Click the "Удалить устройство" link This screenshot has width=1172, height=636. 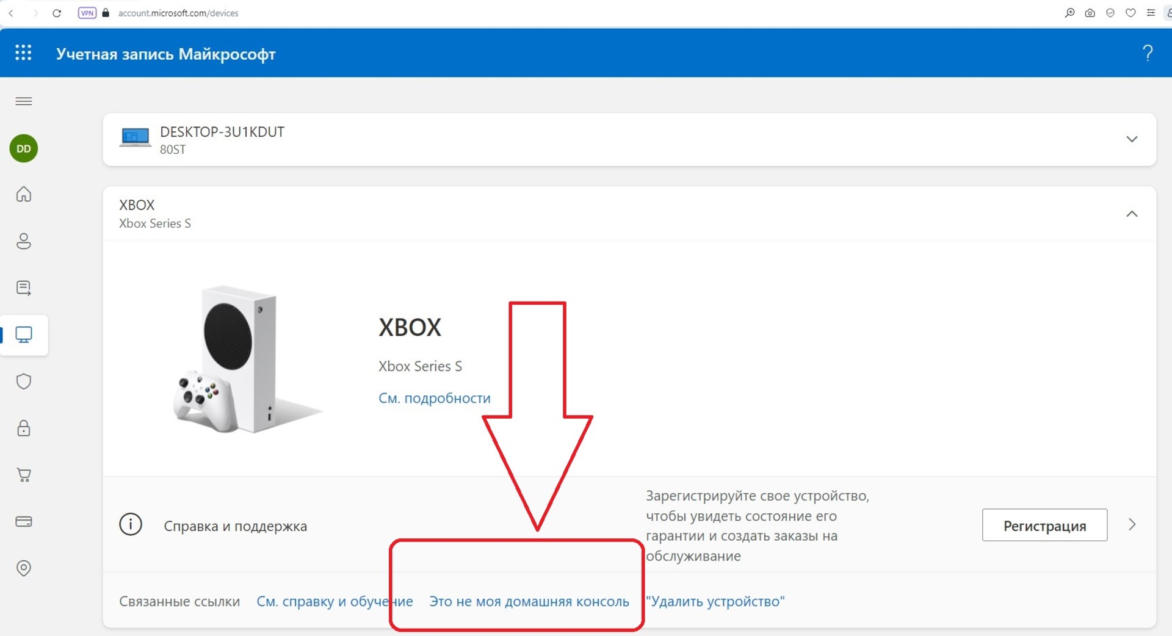coord(715,601)
